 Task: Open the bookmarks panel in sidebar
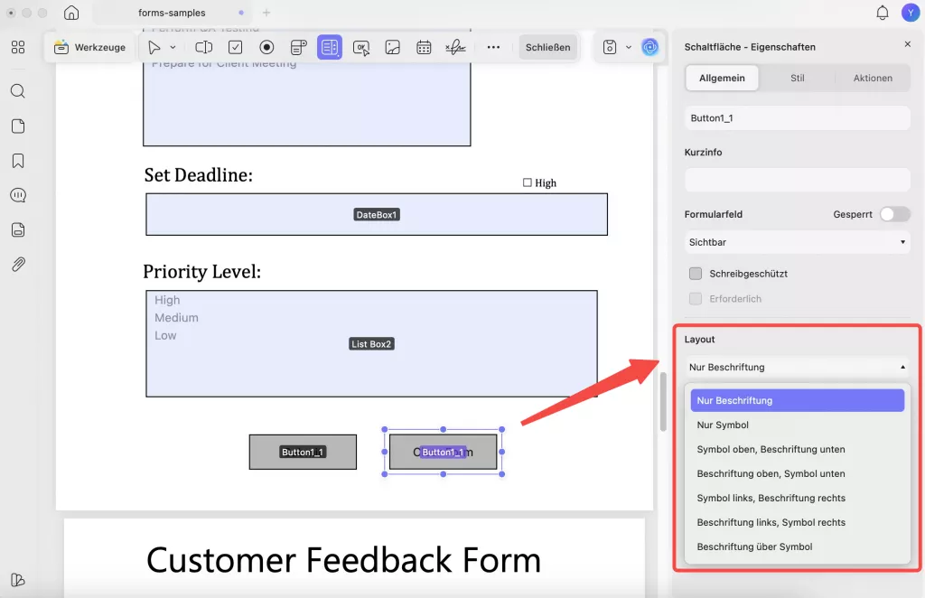pos(18,161)
